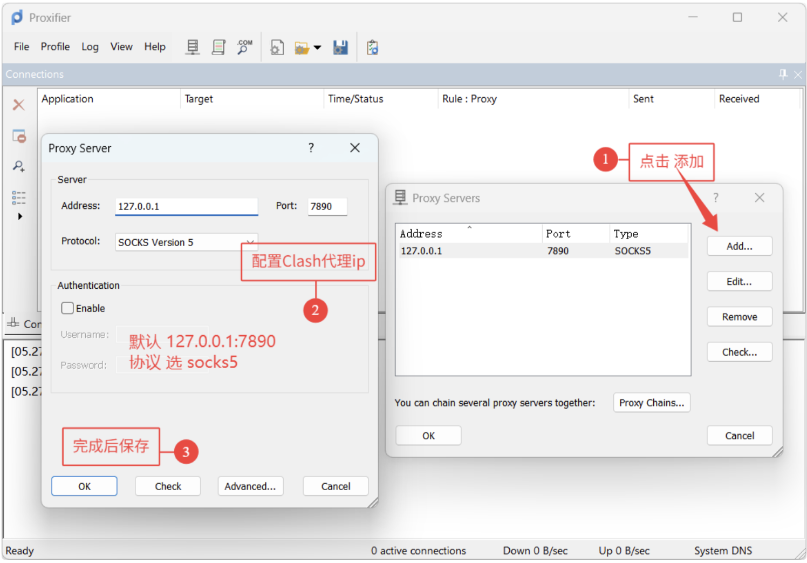This screenshot has width=807, height=563.
Task: Click the Open Profile folder icon
Action: [302, 48]
